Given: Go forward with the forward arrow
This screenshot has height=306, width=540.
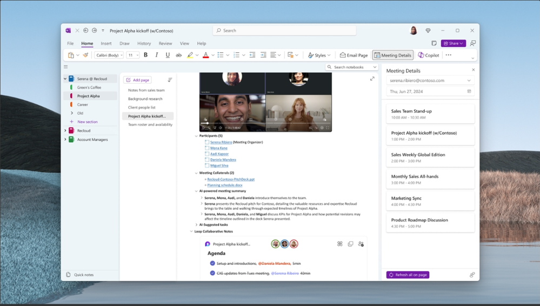Looking at the screenshot, I should pyautogui.click(x=95, y=30).
